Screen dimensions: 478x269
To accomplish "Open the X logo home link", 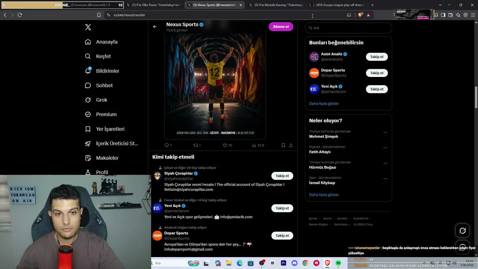I will click(88, 27).
